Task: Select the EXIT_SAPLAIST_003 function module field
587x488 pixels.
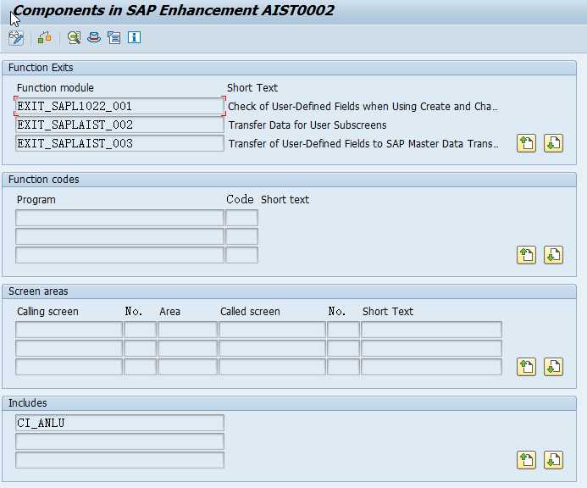Action: tap(119, 143)
